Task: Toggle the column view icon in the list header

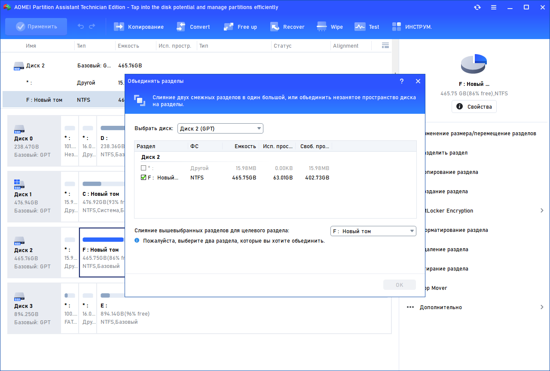Action: point(385,46)
